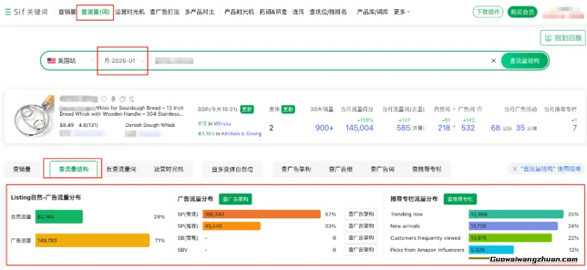Click the 35 新增 ad campaigns value
This screenshot has height=270, width=587.
pos(521,128)
